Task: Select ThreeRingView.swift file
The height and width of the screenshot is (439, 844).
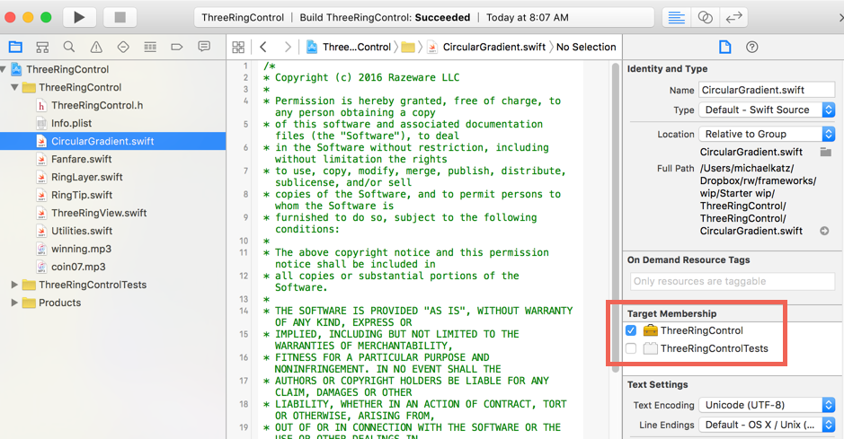Action: 99,213
